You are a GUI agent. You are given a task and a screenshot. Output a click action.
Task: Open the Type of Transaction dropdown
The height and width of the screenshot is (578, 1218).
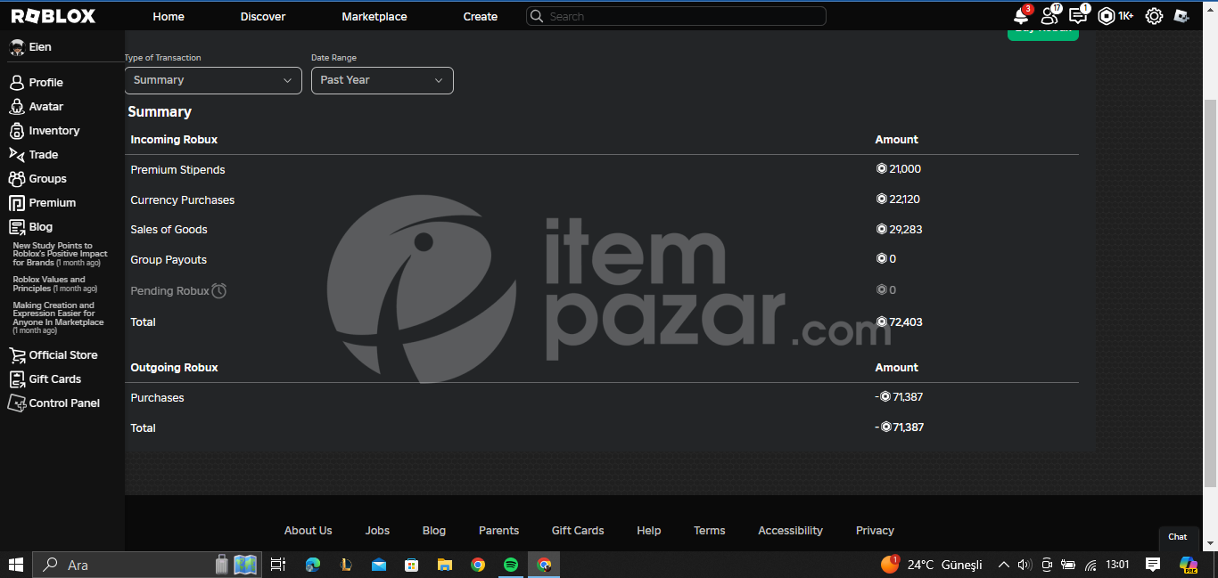[x=213, y=80]
